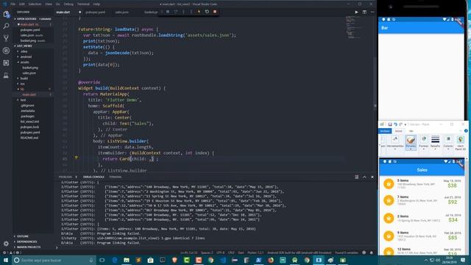
Task: Switch to the pubspec.yaml editor tab
Action: pos(95,13)
